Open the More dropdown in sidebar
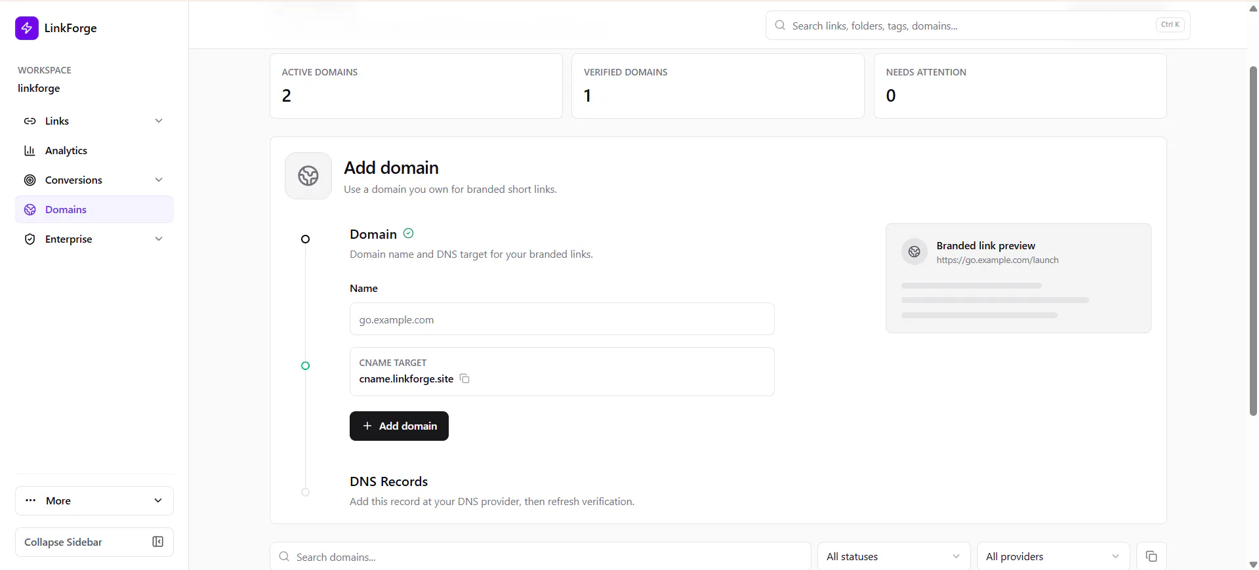 click(94, 500)
